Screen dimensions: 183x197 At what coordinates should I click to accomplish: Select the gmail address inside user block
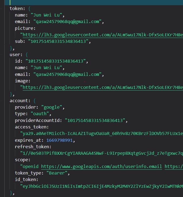pos(67,74)
